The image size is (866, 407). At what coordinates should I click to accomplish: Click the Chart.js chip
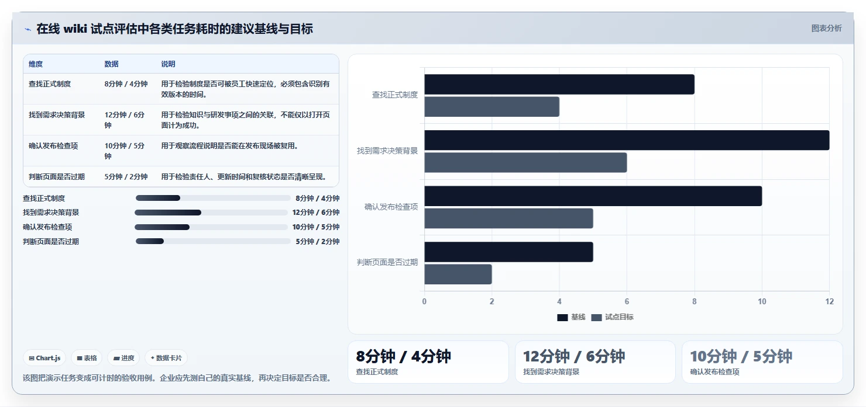point(44,358)
